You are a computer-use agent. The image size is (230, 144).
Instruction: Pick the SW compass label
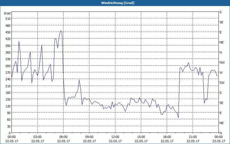click(x=222, y=83)
